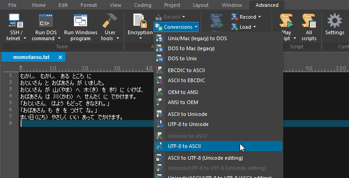Click the Record macro icon
This screenshot has height=178, width=349.
tap(235, 17)
